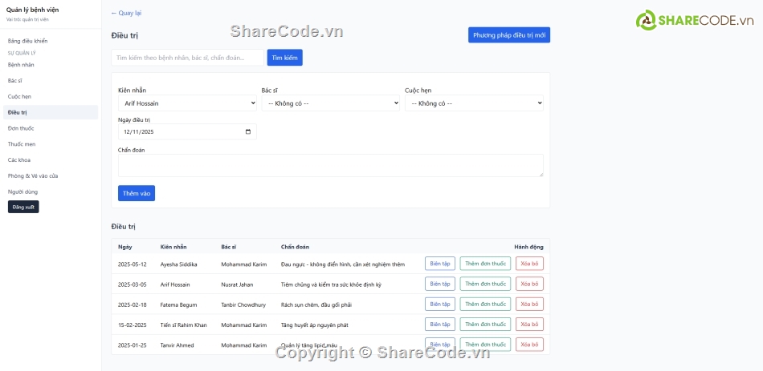Image resolution: width=763 pixels, height=371 pixels.
Task: Delete Tanvir Ahmed's treatment record
Action: (x=529, y=345)
